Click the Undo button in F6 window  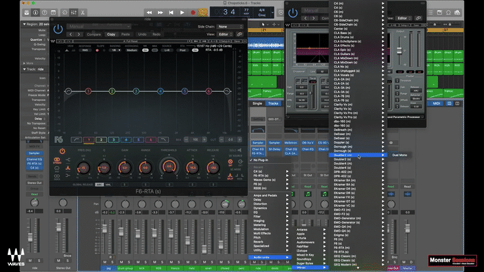click(142, 34)
